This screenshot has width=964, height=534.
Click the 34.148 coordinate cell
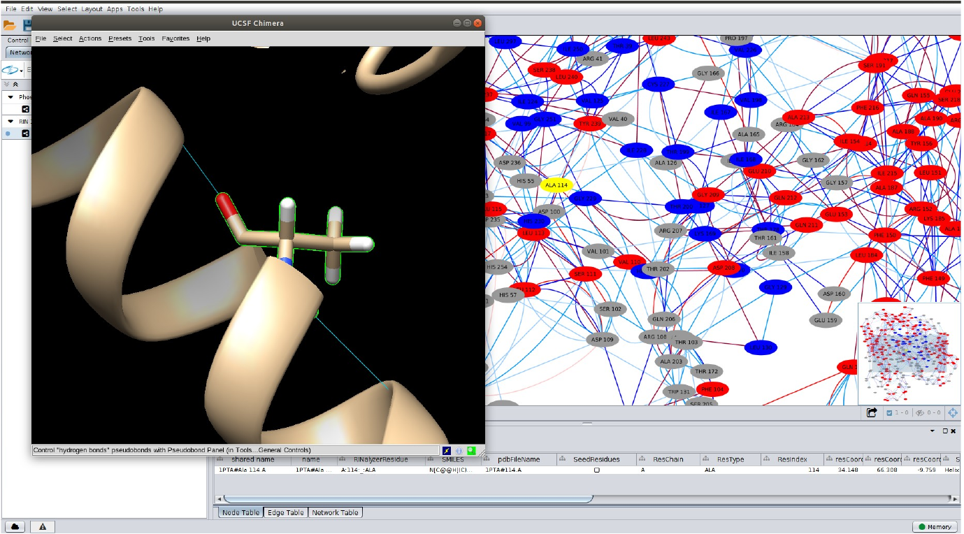click(x=844, y=470)
